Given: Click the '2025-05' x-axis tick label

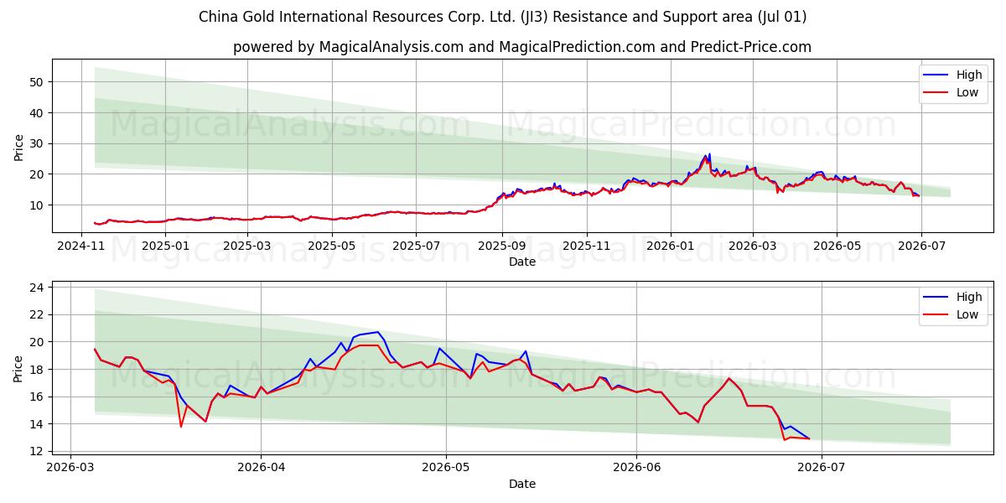Looking at the screenshot, I should [332, 246].
